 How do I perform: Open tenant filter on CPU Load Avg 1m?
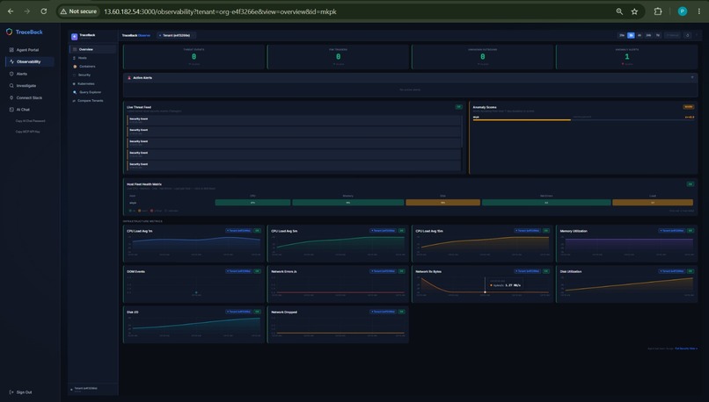(x=238, y=231)
